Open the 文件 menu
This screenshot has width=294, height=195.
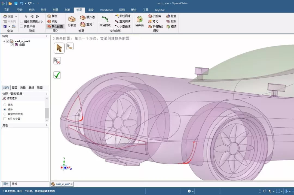pos(7,10)
